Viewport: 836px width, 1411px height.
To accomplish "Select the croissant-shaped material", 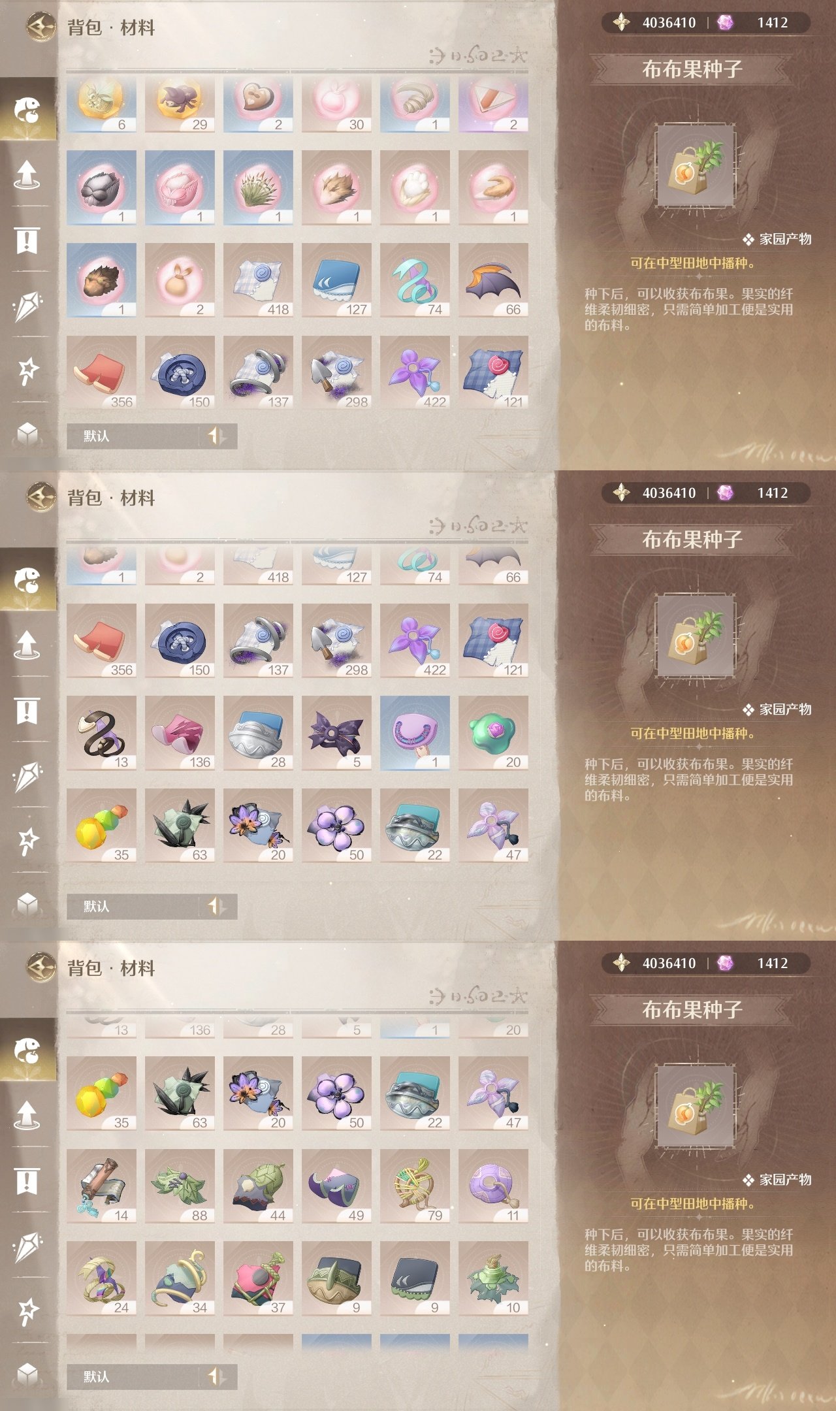I will pos(415,105).
